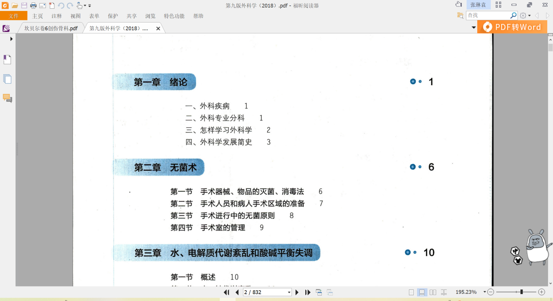Click the zoom in plus button

pos(542,292)
